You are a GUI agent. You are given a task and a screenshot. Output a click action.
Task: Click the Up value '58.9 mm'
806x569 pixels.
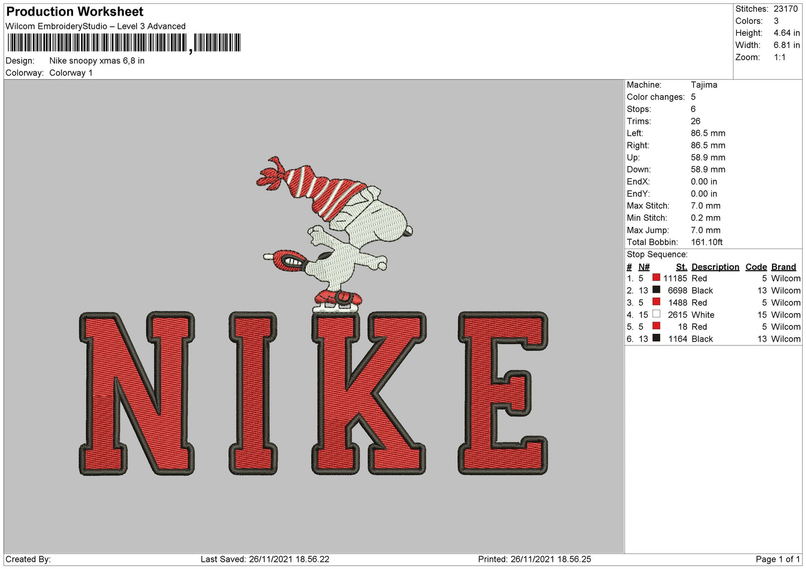pyautogui.click(x=708, y=158)
